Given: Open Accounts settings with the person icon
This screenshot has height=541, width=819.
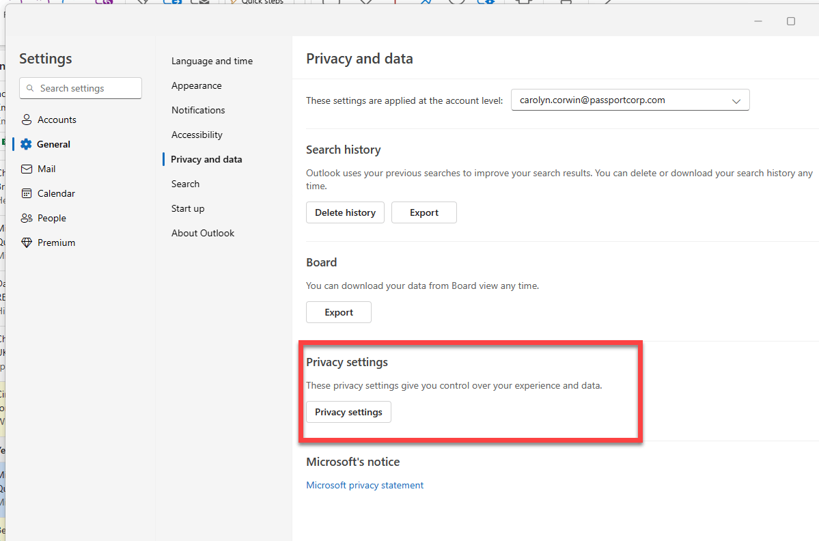Looking at the screenshot, I should point(27,120).
